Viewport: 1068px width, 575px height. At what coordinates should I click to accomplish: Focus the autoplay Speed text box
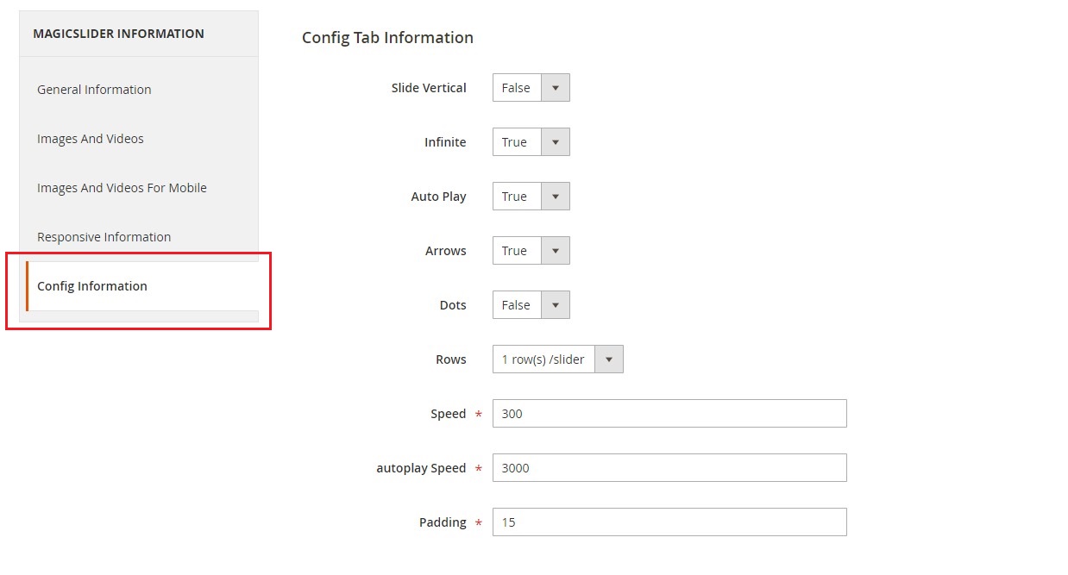tap(669, 468)
